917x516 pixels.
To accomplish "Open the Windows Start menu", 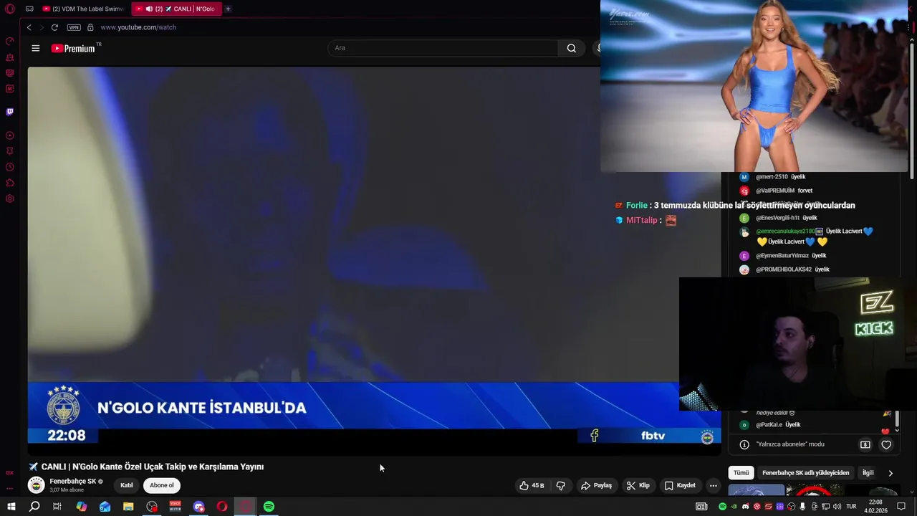I will point(11,507).
